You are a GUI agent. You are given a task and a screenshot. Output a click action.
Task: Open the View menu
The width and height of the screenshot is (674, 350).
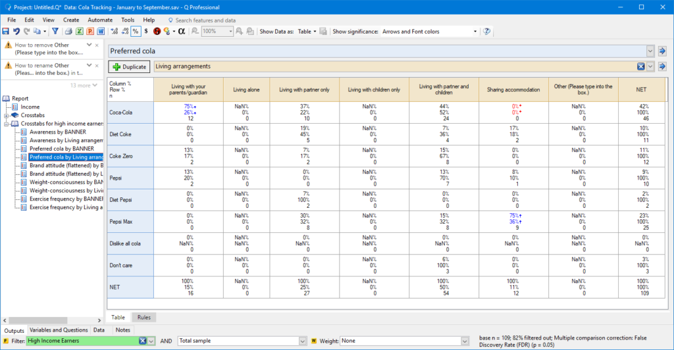[49, 20]
